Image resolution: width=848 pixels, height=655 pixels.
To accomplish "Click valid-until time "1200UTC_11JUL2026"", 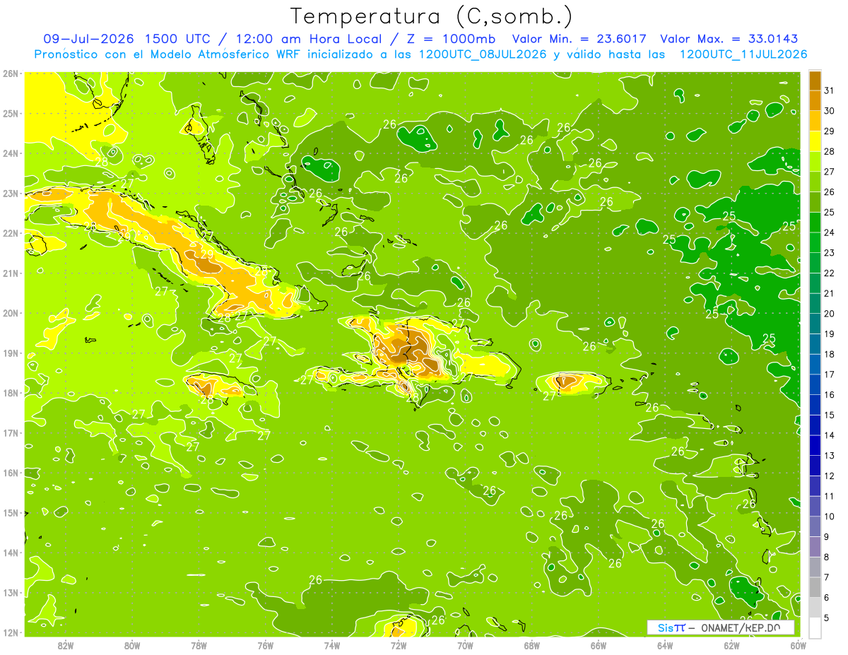I will (x=743, y=54).
